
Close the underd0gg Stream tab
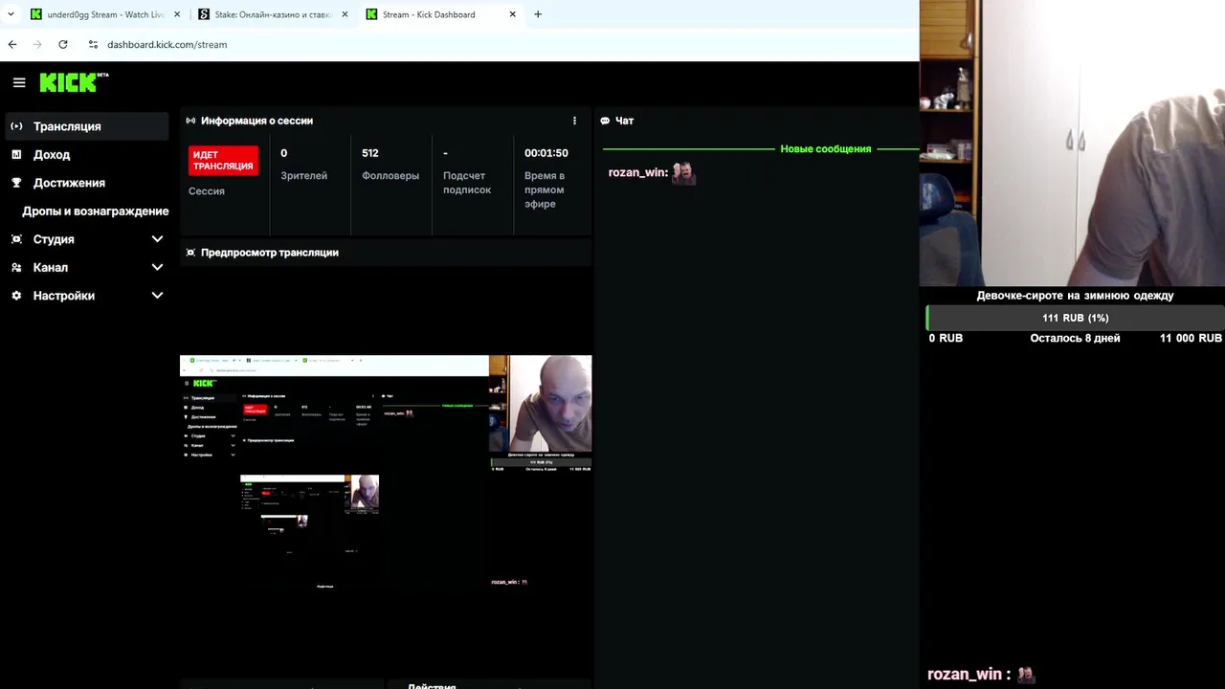click(x=177, y=14)
